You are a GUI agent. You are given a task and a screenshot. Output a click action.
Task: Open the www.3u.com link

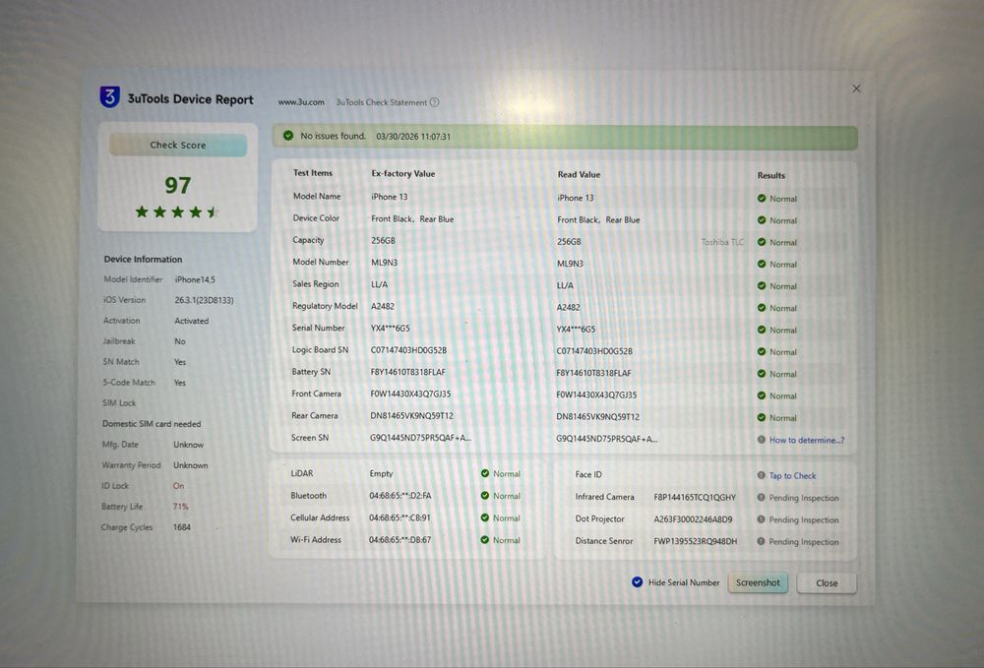click(301, 102)
